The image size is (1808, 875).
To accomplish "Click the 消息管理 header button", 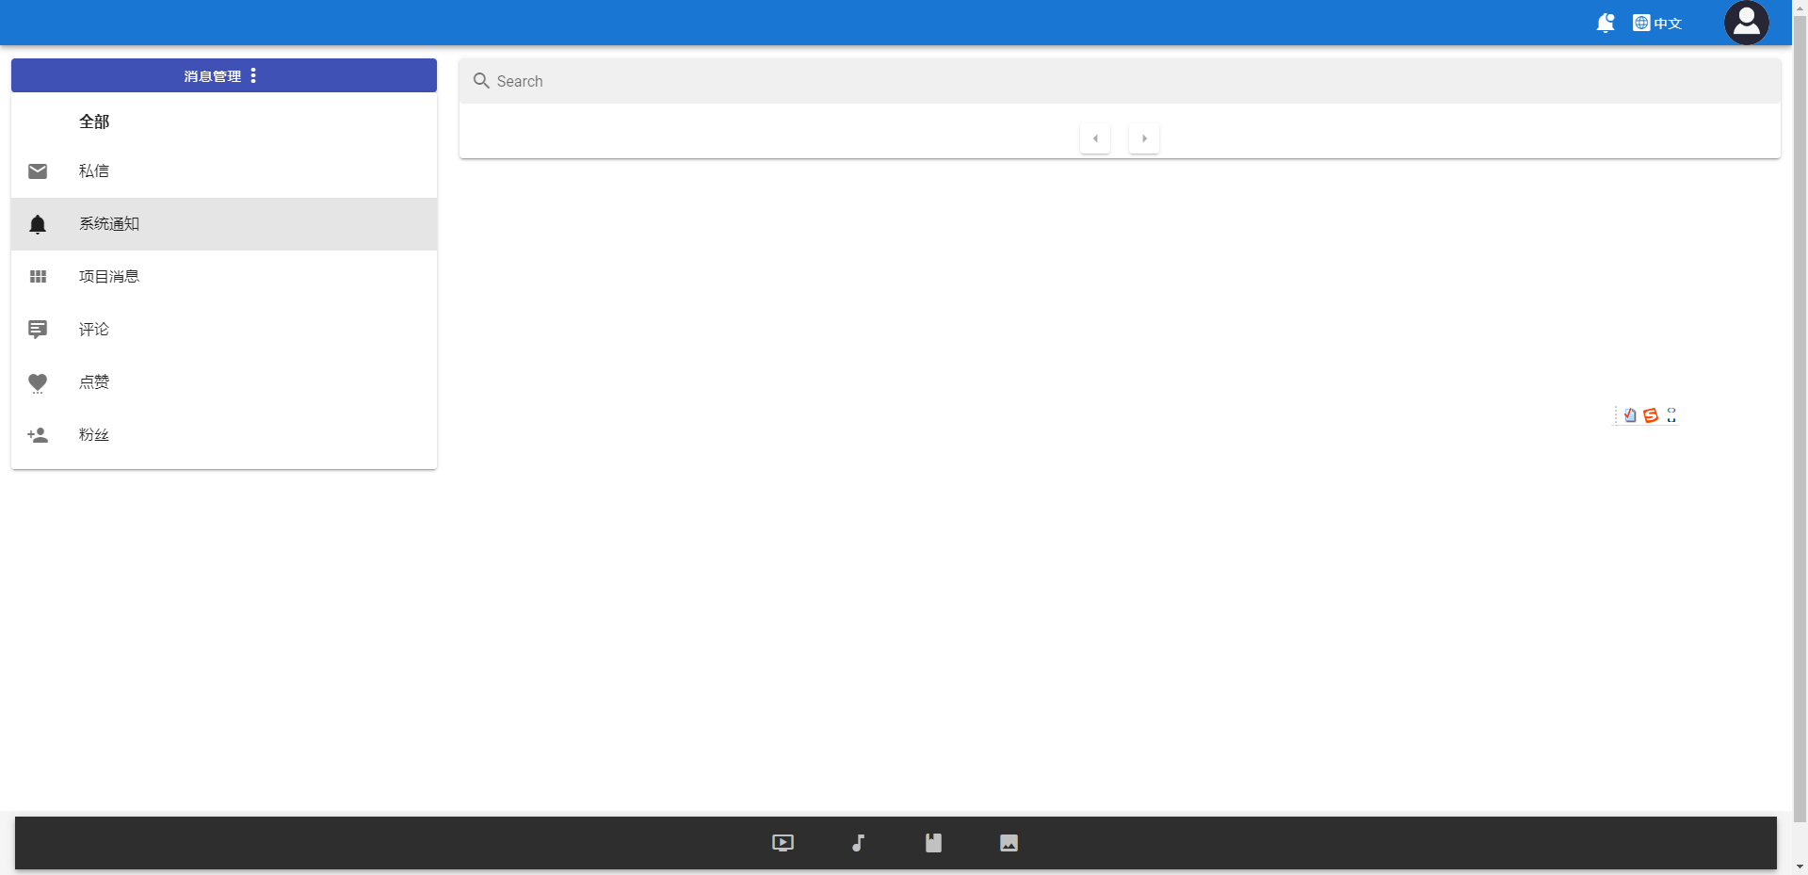I will (224, 75).
